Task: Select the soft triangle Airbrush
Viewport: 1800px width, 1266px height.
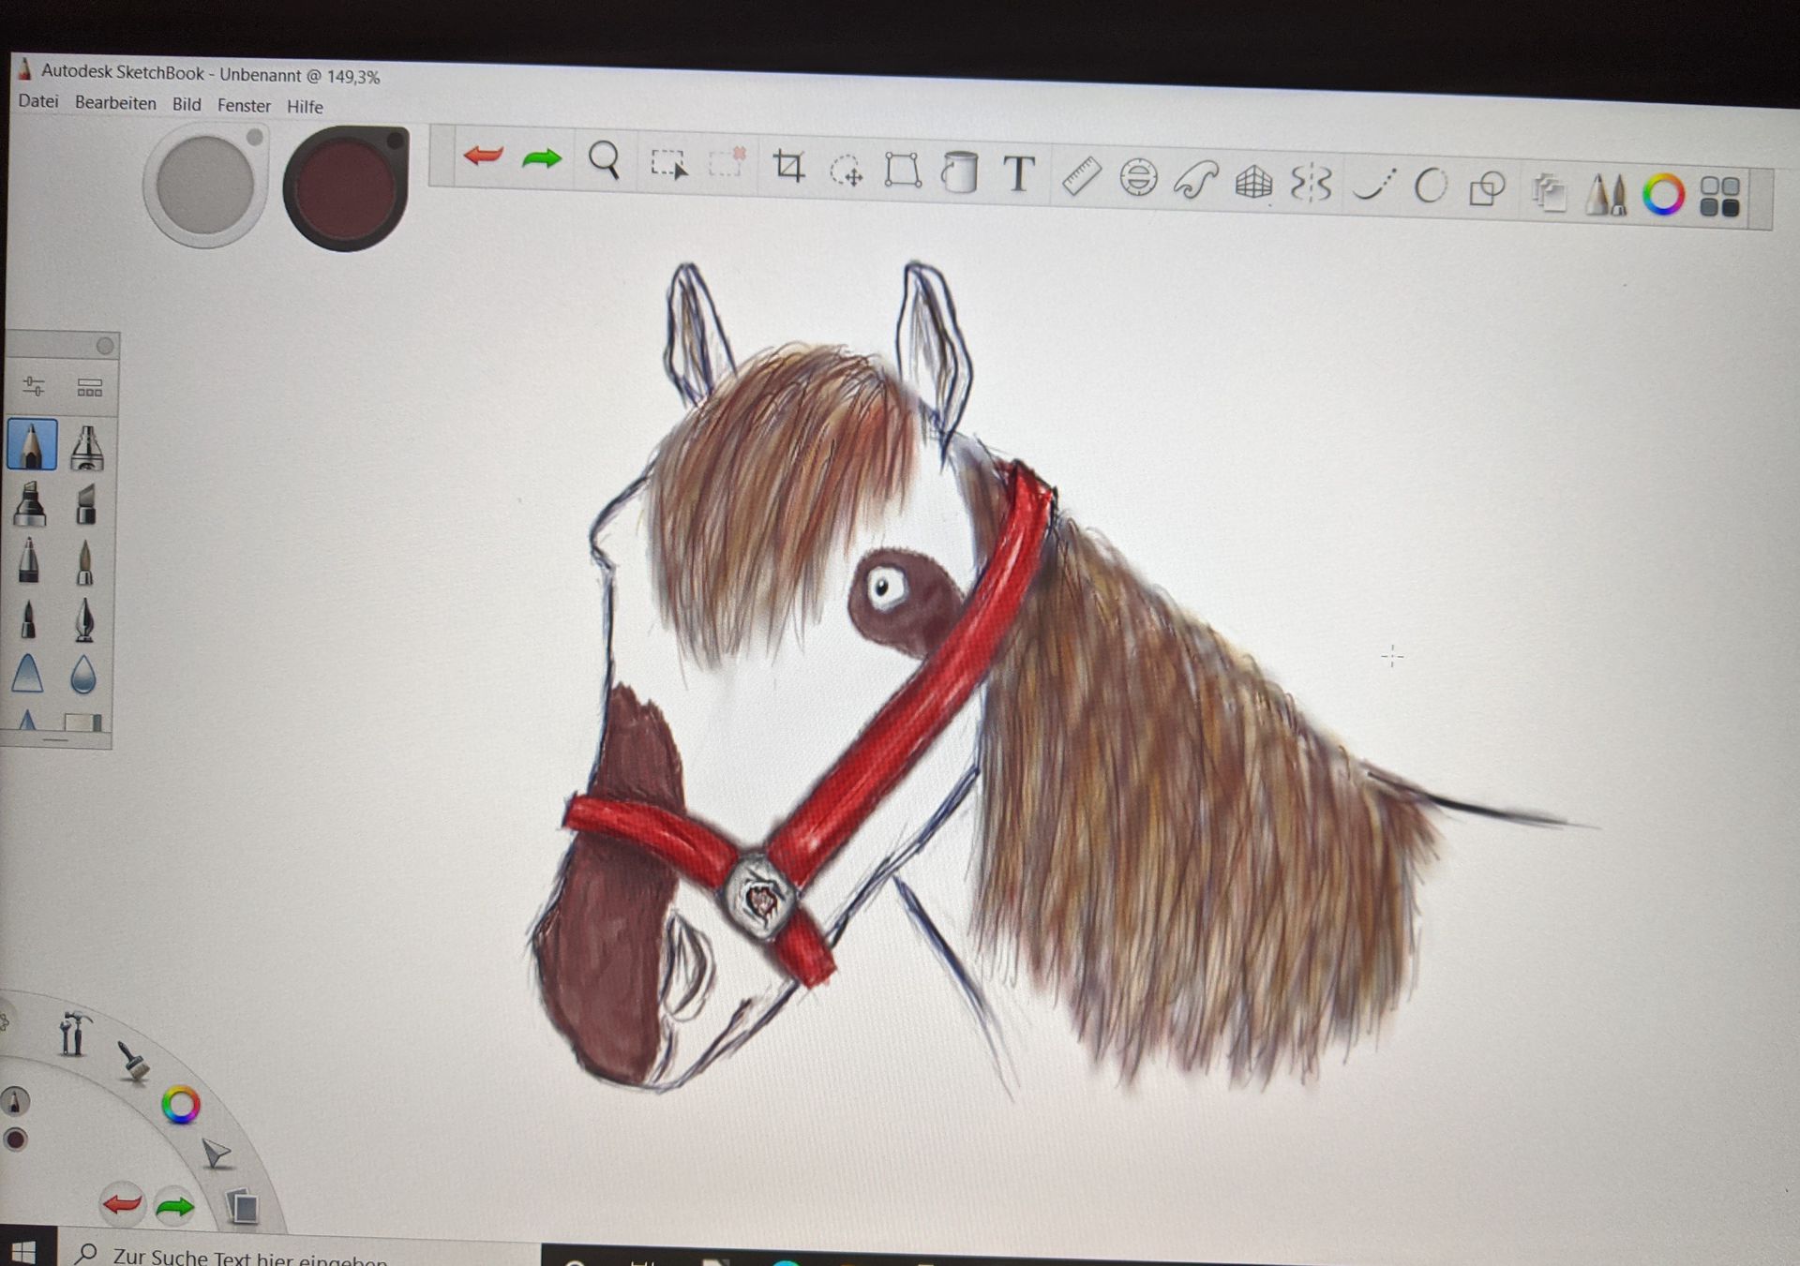Action: [x=27, y=673]
